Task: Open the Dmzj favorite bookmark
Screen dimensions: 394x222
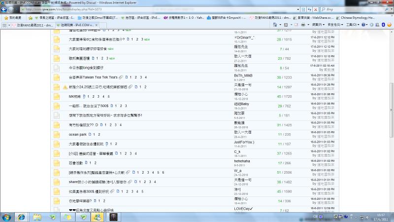Action: coord(98,18)
